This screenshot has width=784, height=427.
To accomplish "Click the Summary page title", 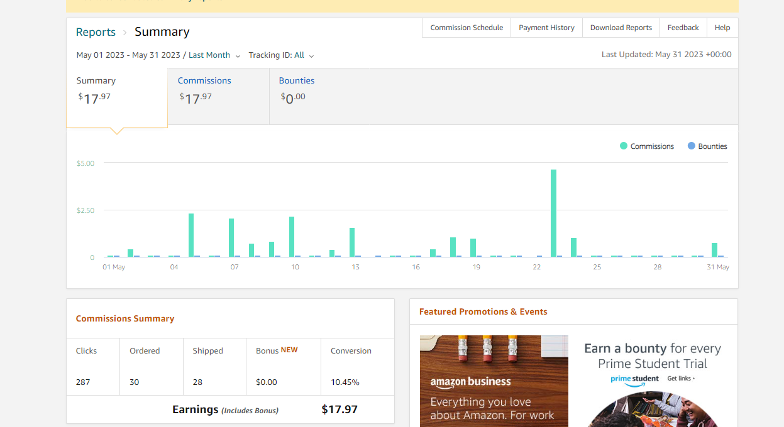I will coord(162,31).
